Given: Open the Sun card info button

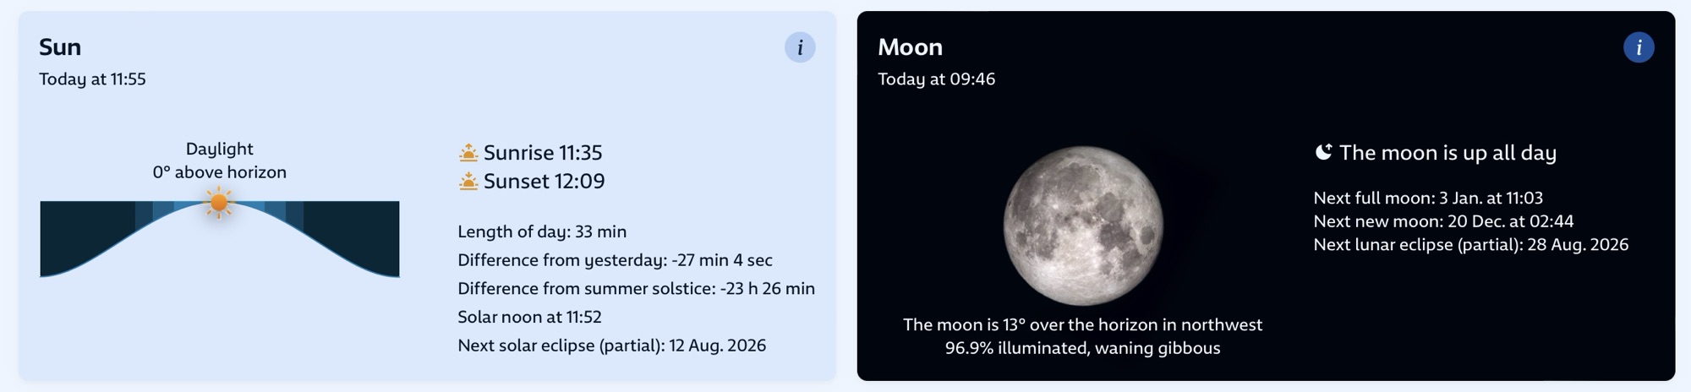Looking at the screenshot, I should pyautogui.click(x=800, y=47).
